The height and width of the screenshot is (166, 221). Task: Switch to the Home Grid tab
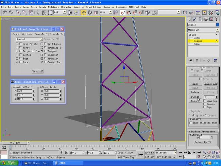41,34
